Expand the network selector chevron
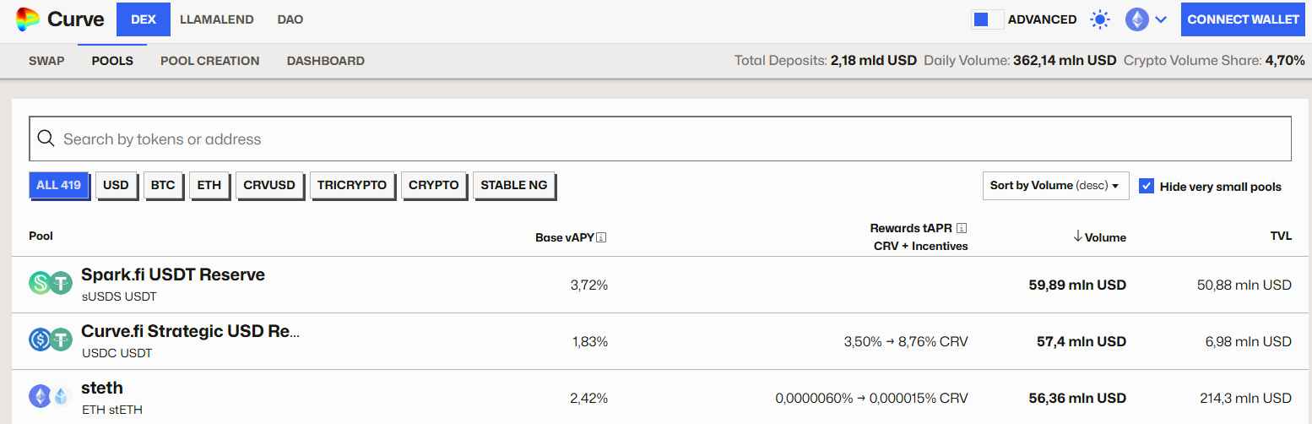This screenshot has height=424, width=1312. (x=1161, y=19)
